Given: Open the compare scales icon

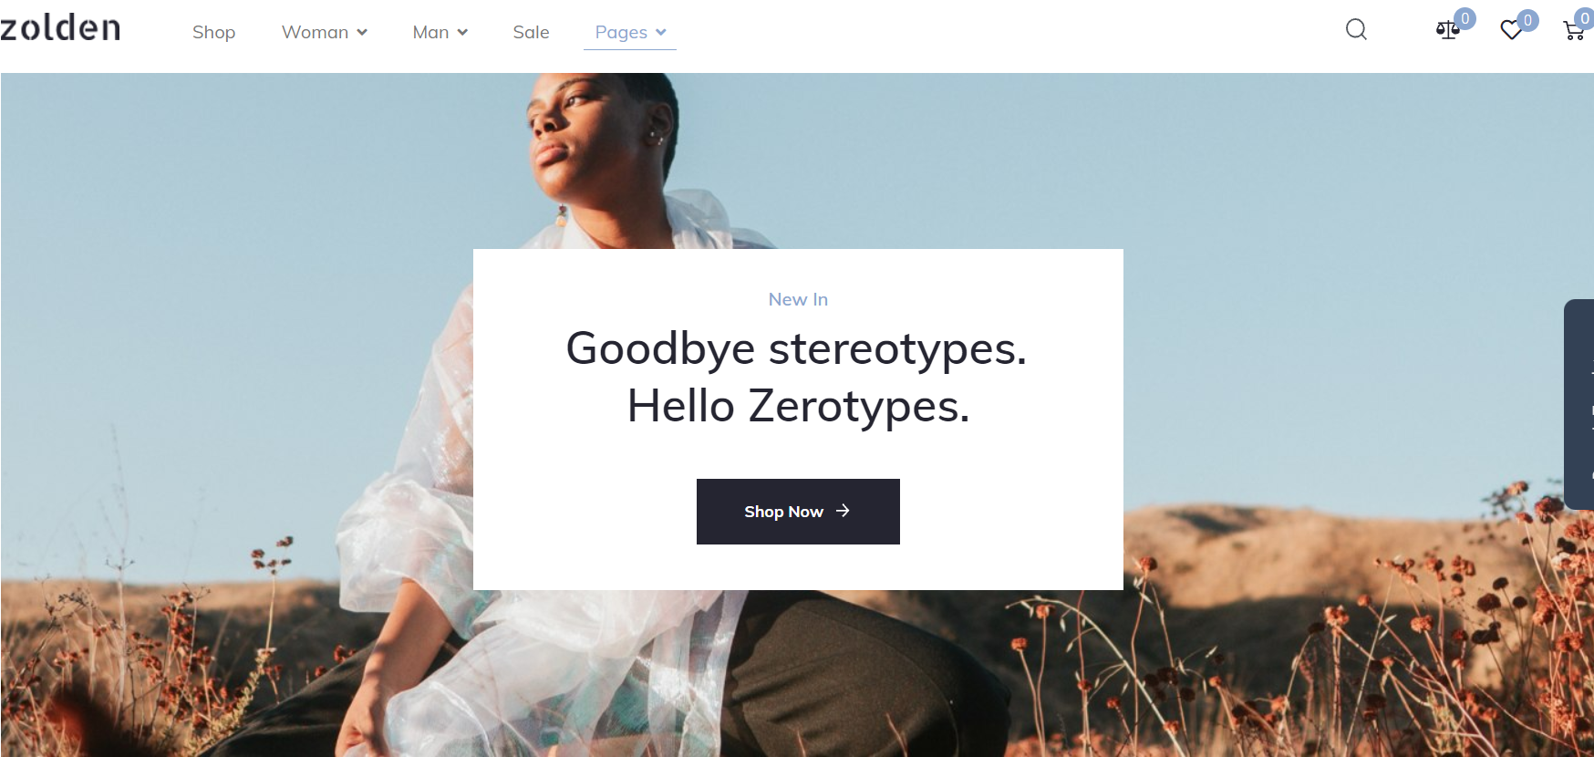Looking at the screenshot, I should tap(1447, 31).
